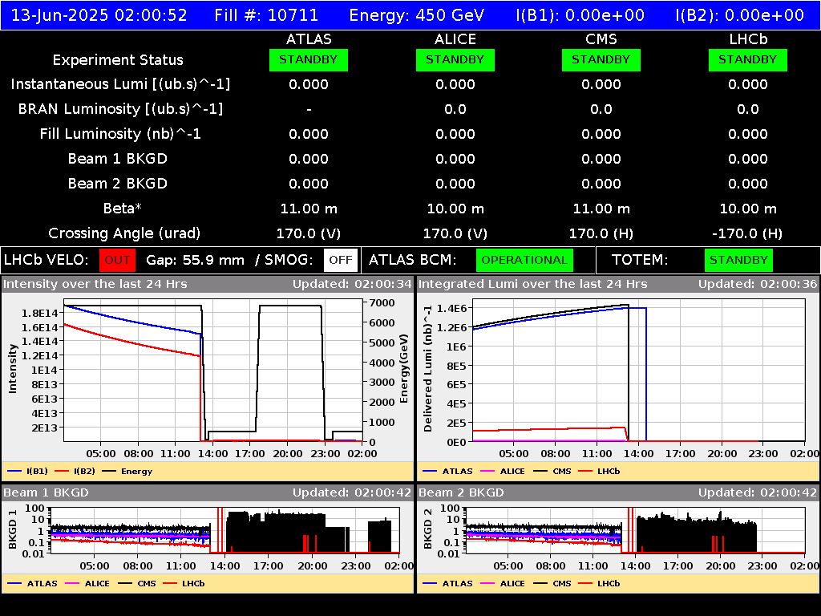Screen dimensions: 821x616
Task: Click the Energy(GeV) axis label
Action: point(404,369)
